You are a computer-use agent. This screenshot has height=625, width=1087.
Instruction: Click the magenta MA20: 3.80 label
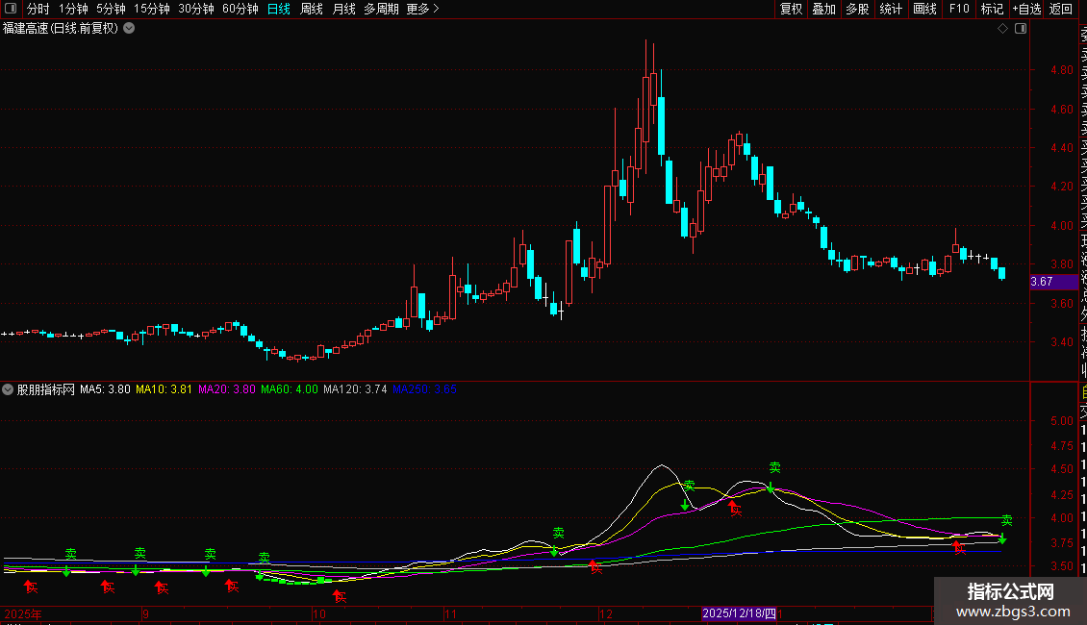point(227,389)
